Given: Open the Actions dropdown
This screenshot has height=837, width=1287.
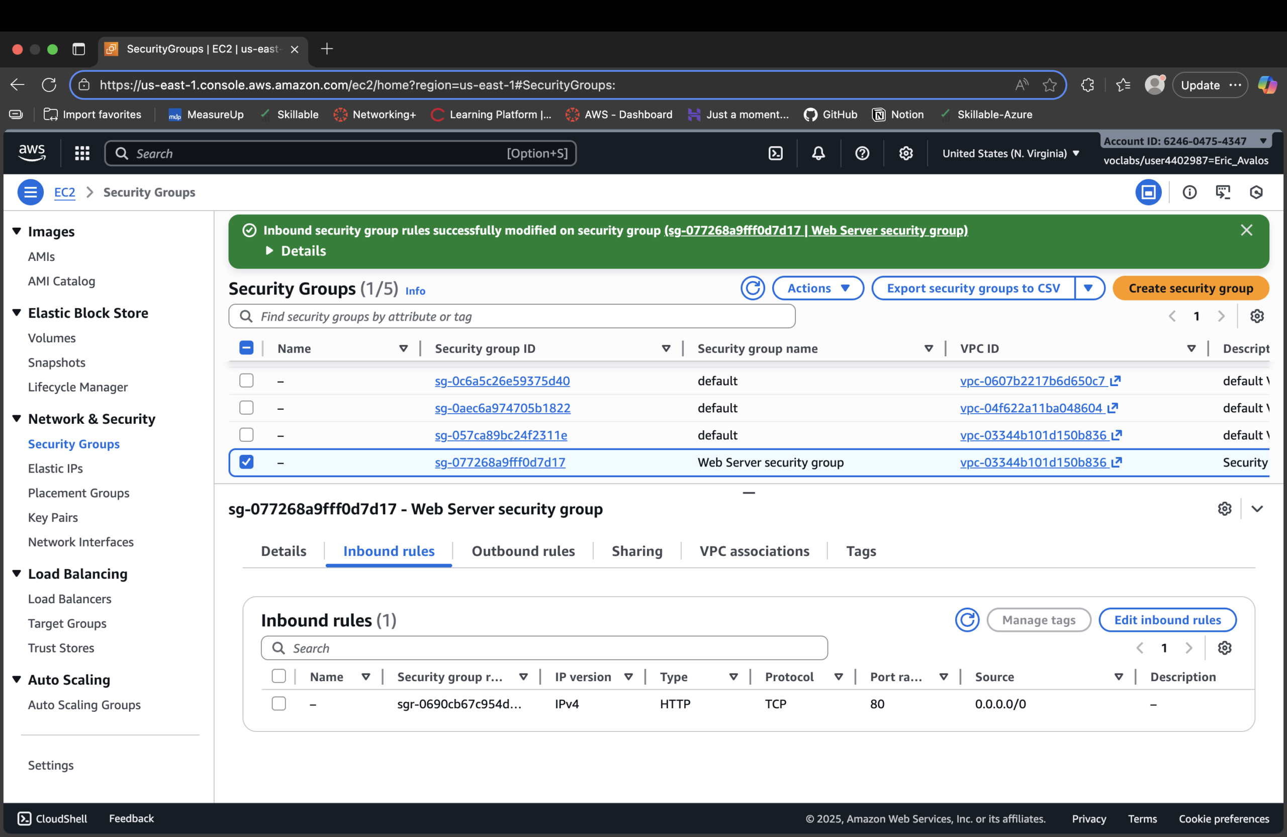Looking at the screenshot, I should [x=817, y=288].
